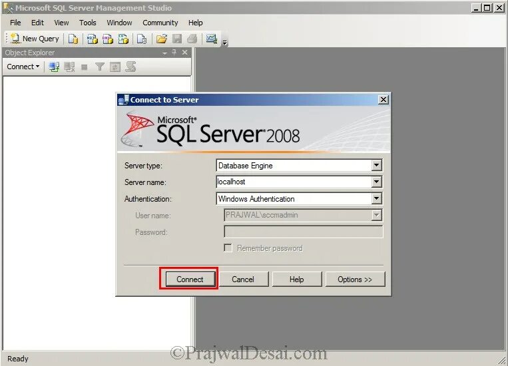
Task: Start a SQL Server Compact query
Action: click(x=142, y=39)
